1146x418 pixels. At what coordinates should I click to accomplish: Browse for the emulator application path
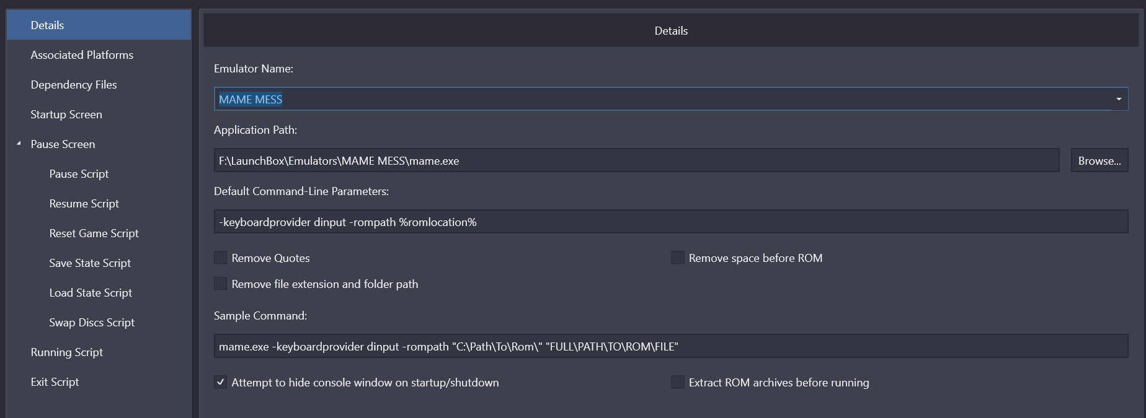(1099, 160)
